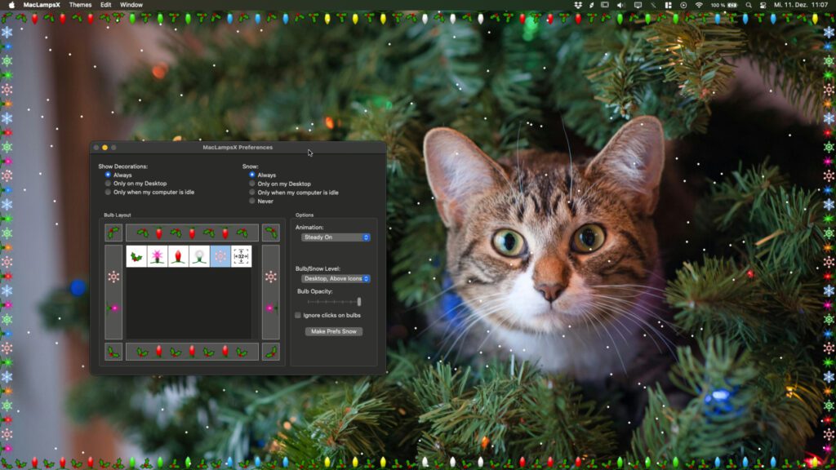Select the red Christmas bulb in the palette

click(x=178, y=255)
